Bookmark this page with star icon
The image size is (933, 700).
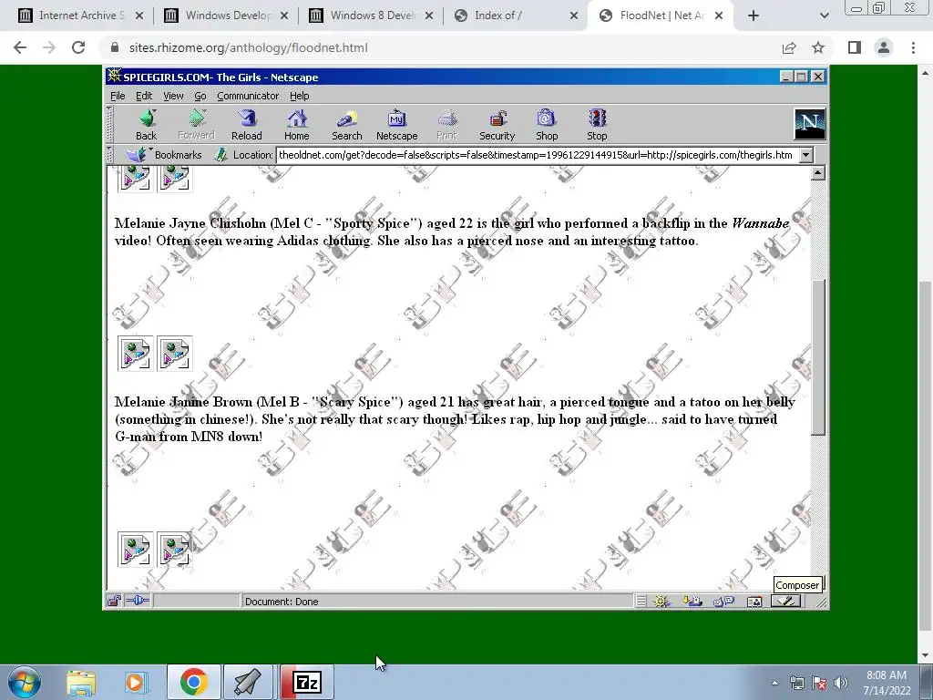click(818, 47)
